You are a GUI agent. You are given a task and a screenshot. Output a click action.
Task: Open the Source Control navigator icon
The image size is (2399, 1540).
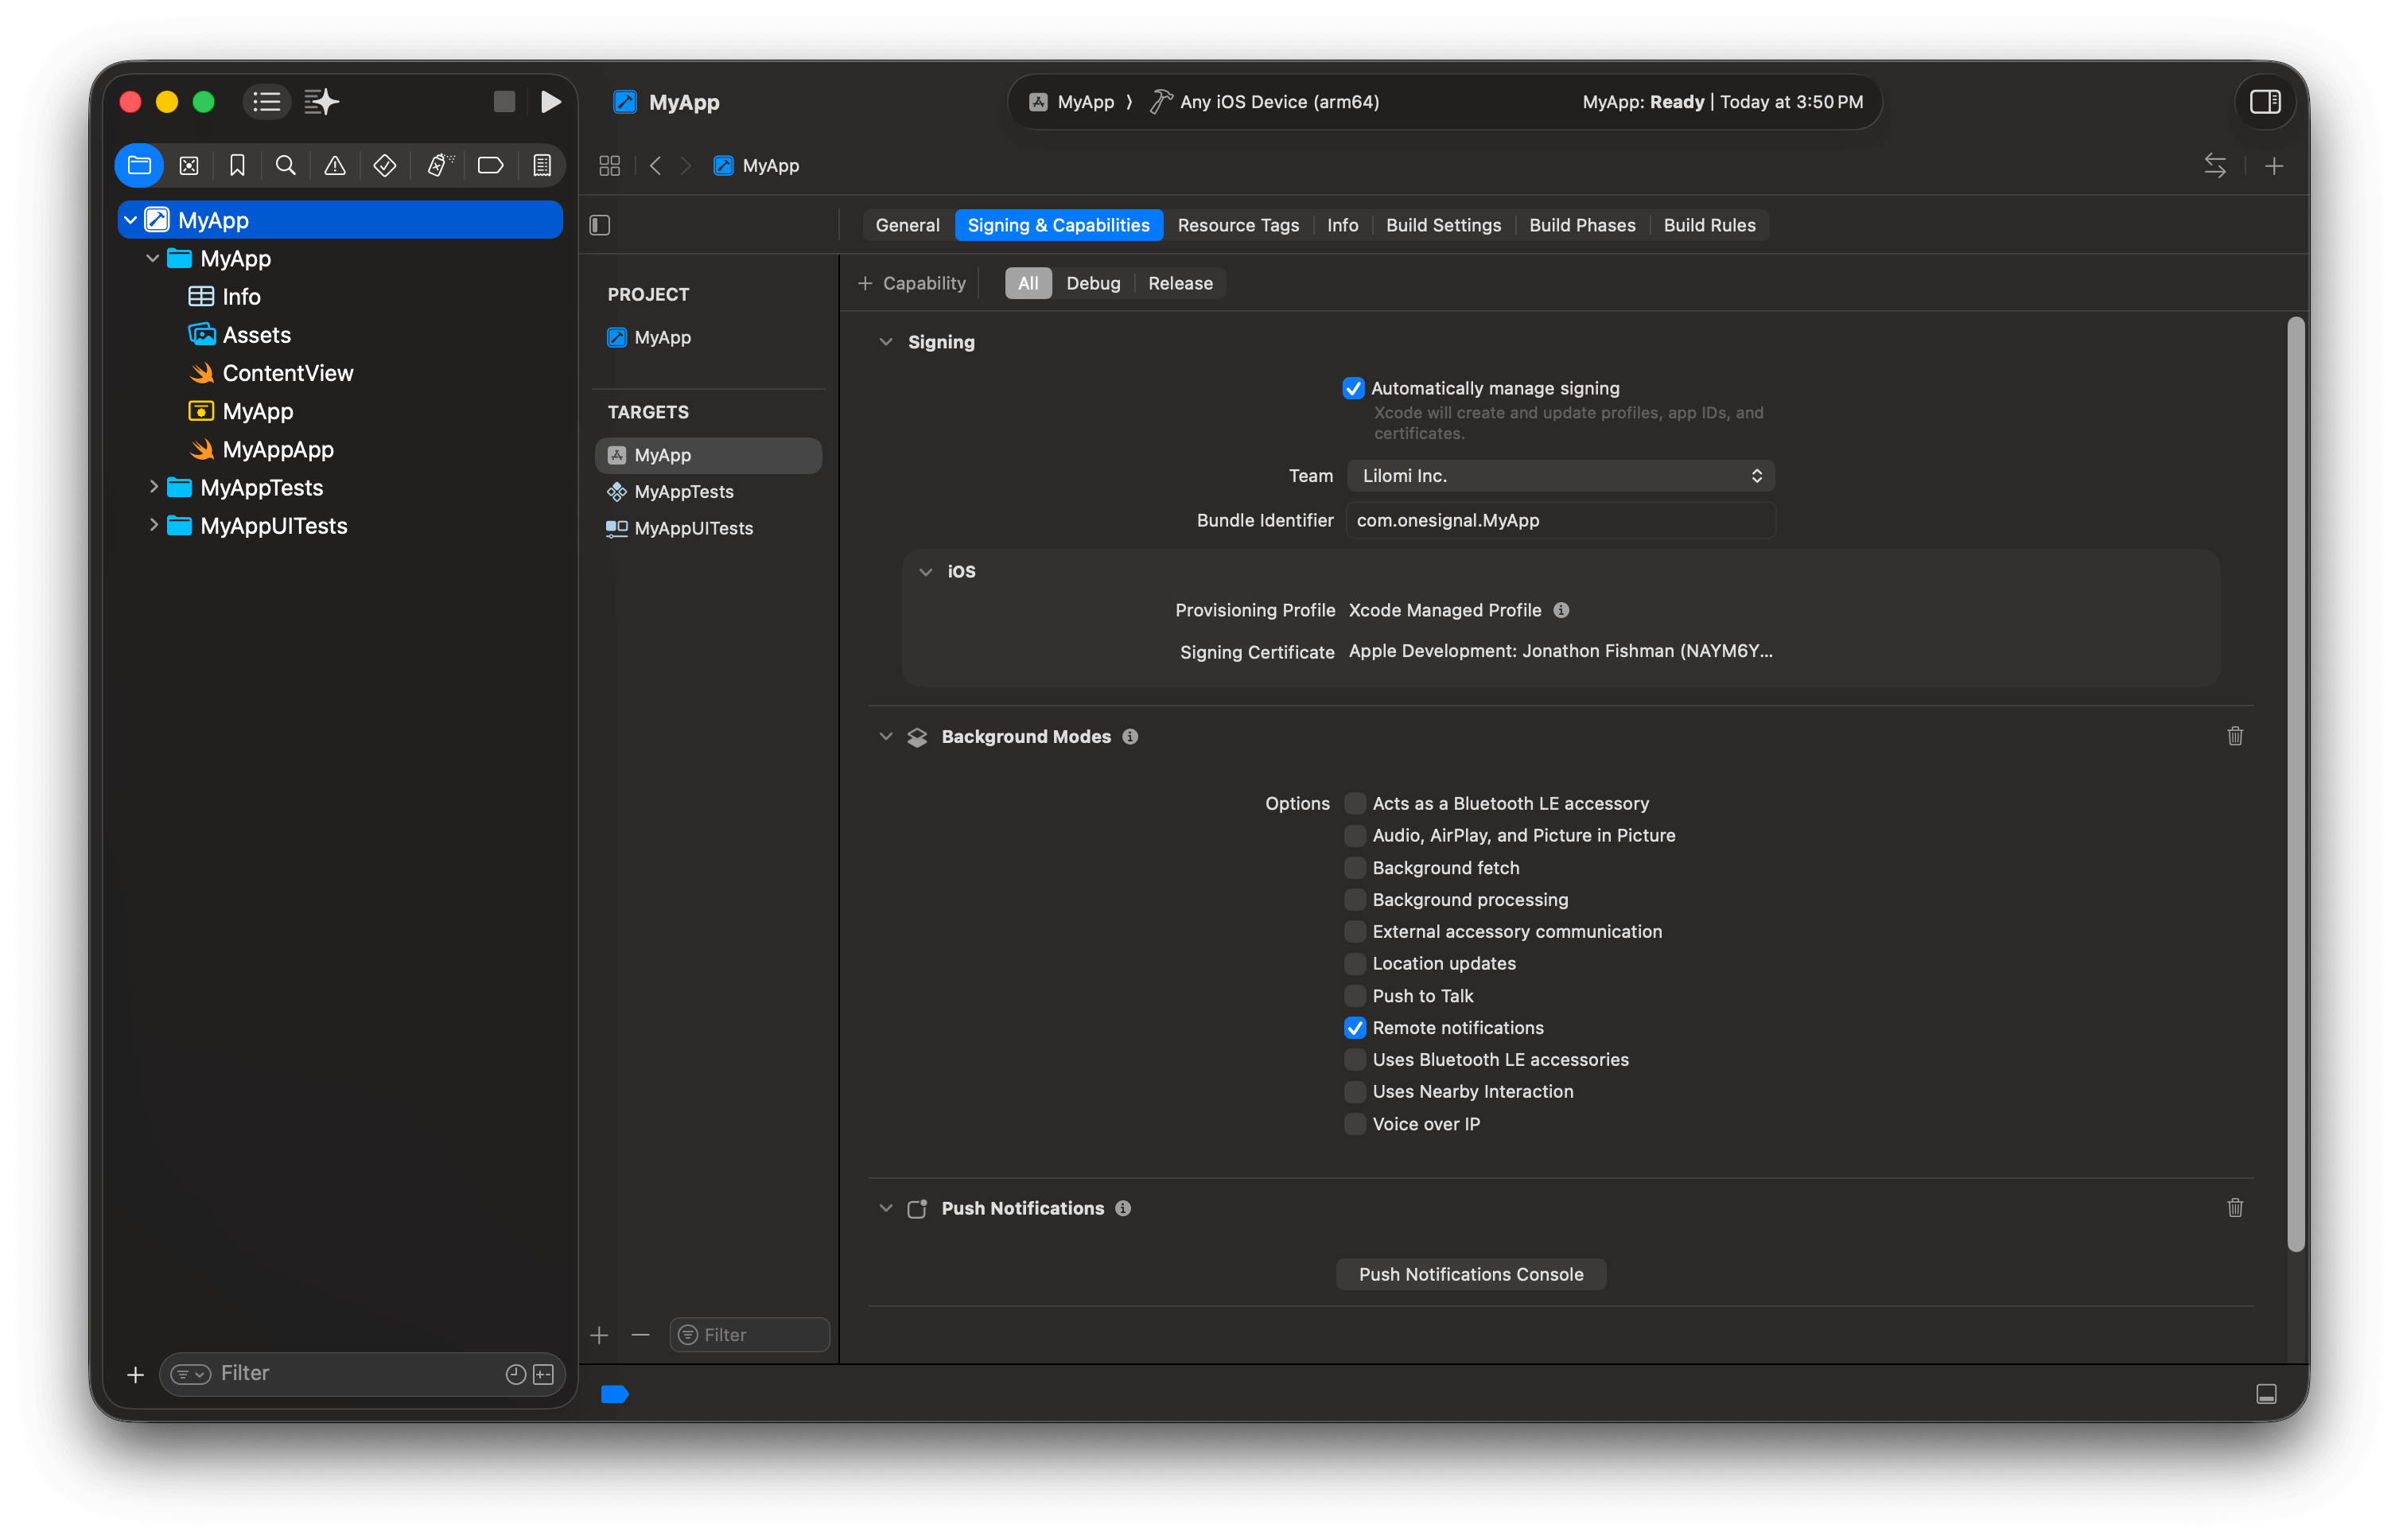[x=189, y=166]
